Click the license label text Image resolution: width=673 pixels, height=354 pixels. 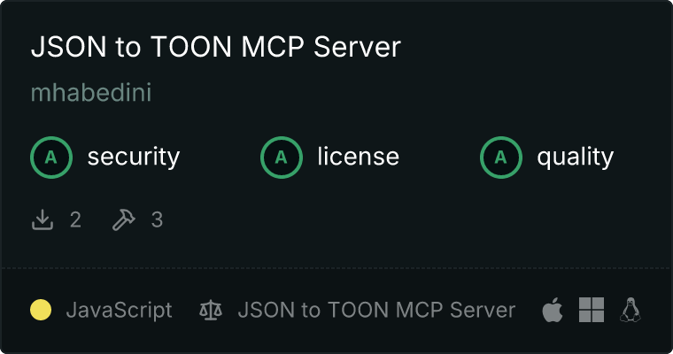[x=359, y=156]
